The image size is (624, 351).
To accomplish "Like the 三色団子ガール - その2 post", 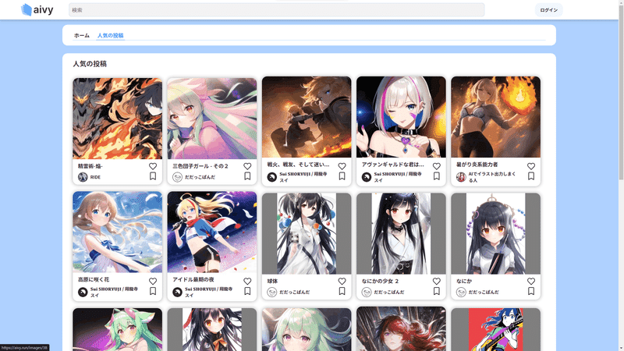I will tap(247, 166).
